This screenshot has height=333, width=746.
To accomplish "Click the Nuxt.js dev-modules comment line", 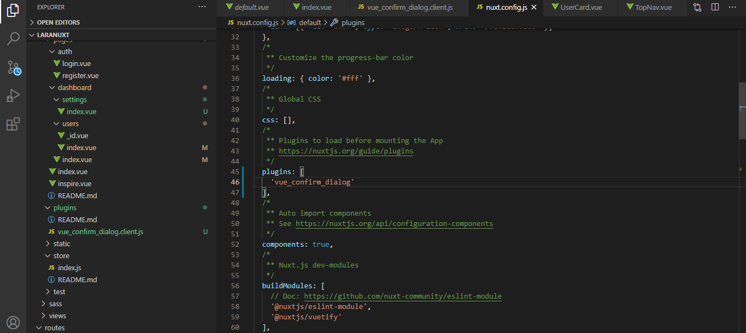I will tap(313, 265).
